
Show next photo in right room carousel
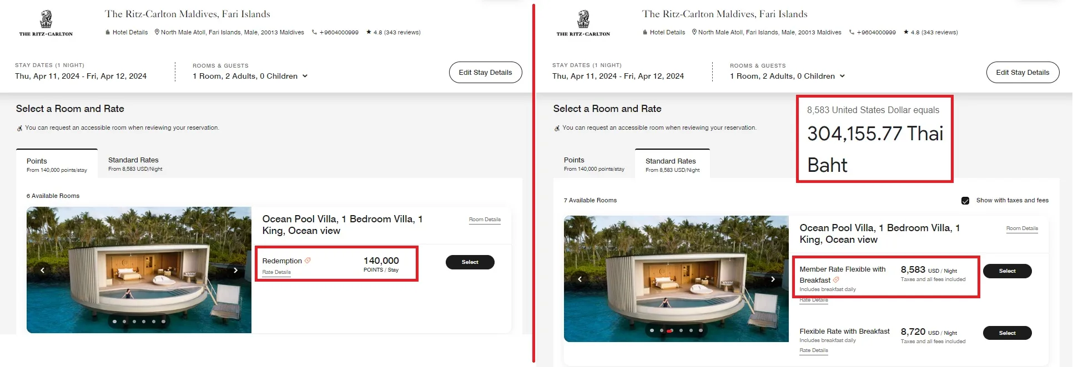(x=773, y=279)
